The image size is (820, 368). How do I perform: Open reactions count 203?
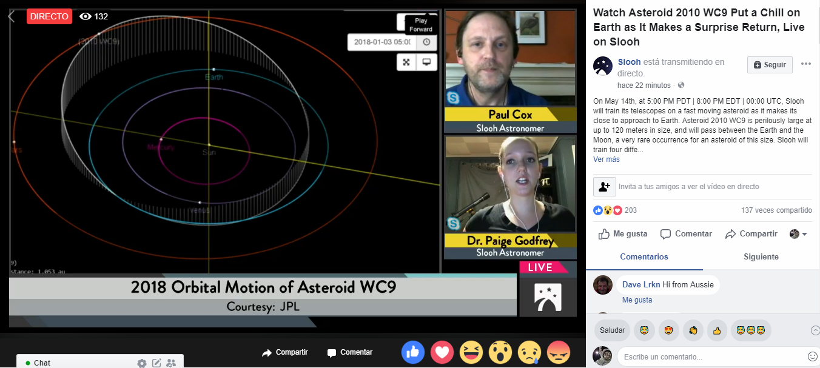pyautogui.click(x=630, y=210)
